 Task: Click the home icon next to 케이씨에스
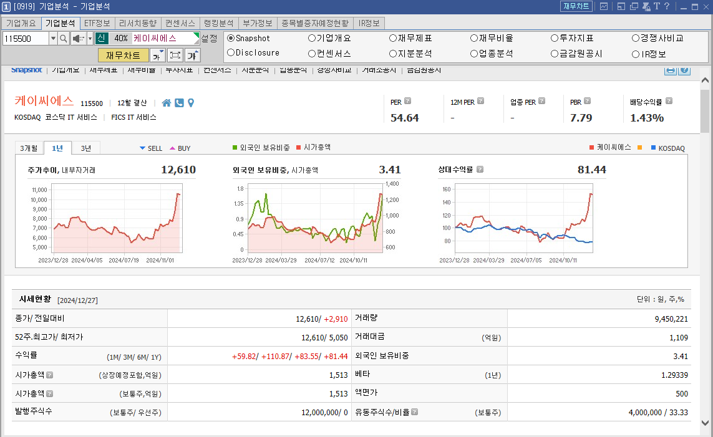click(x=166, y=103)
